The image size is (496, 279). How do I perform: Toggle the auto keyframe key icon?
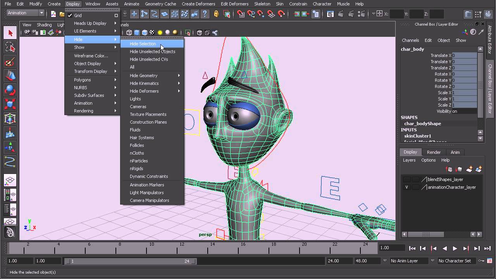481,261
